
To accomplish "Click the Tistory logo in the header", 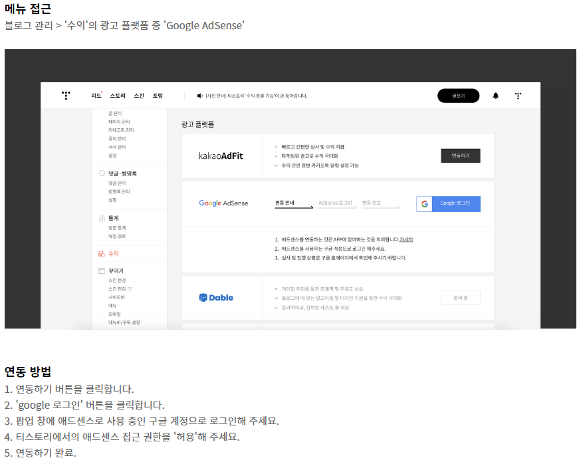I will click(x=66, y=96).
